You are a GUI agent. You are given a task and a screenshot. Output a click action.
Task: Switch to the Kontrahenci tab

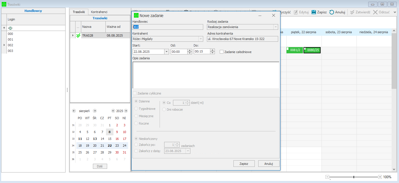tap(99, 12)
